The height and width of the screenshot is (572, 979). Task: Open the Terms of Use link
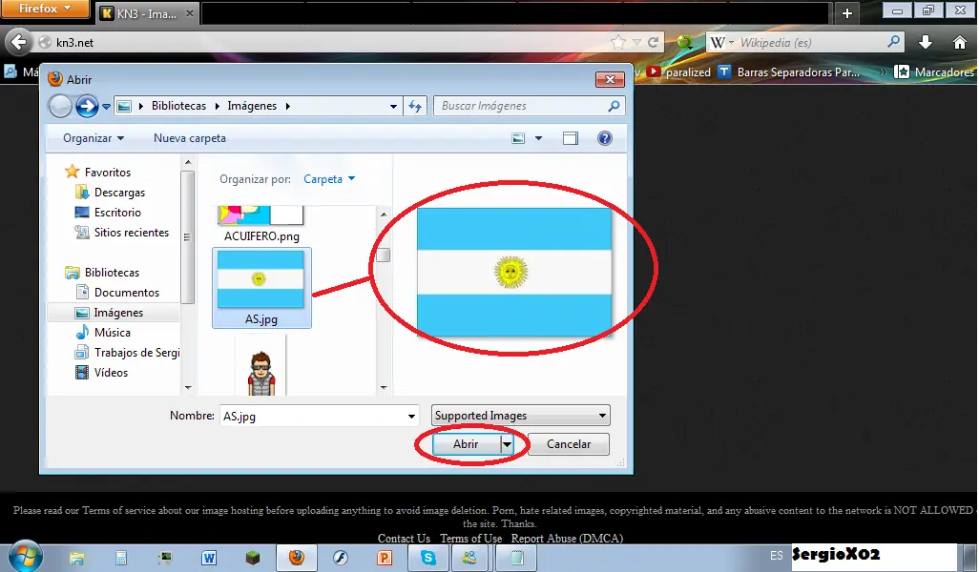pyautogui.click(x=470, y=539)
